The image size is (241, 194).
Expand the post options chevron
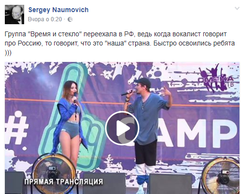[x=237, y=8]
